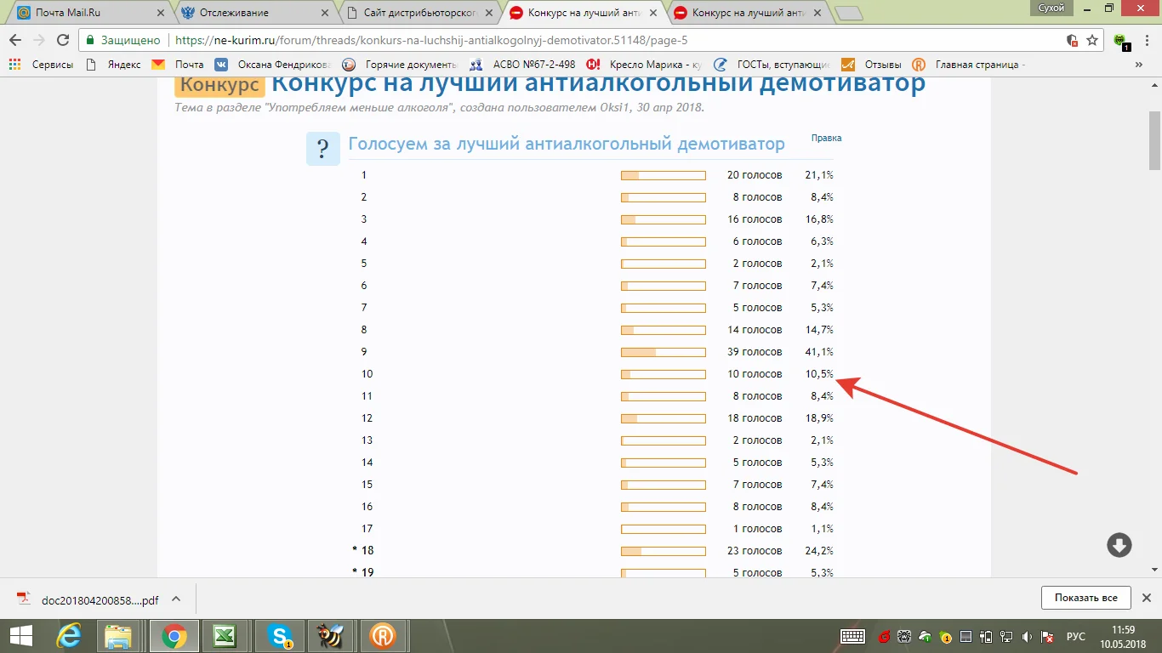
Task: Click the forward navigation arrow
Action: click(39, 40)
